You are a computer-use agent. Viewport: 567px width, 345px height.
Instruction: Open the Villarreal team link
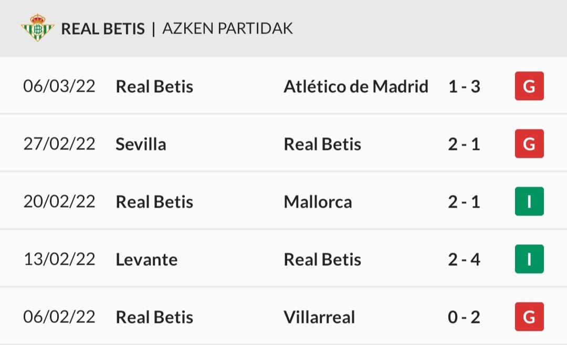click(x=319, y=317)
